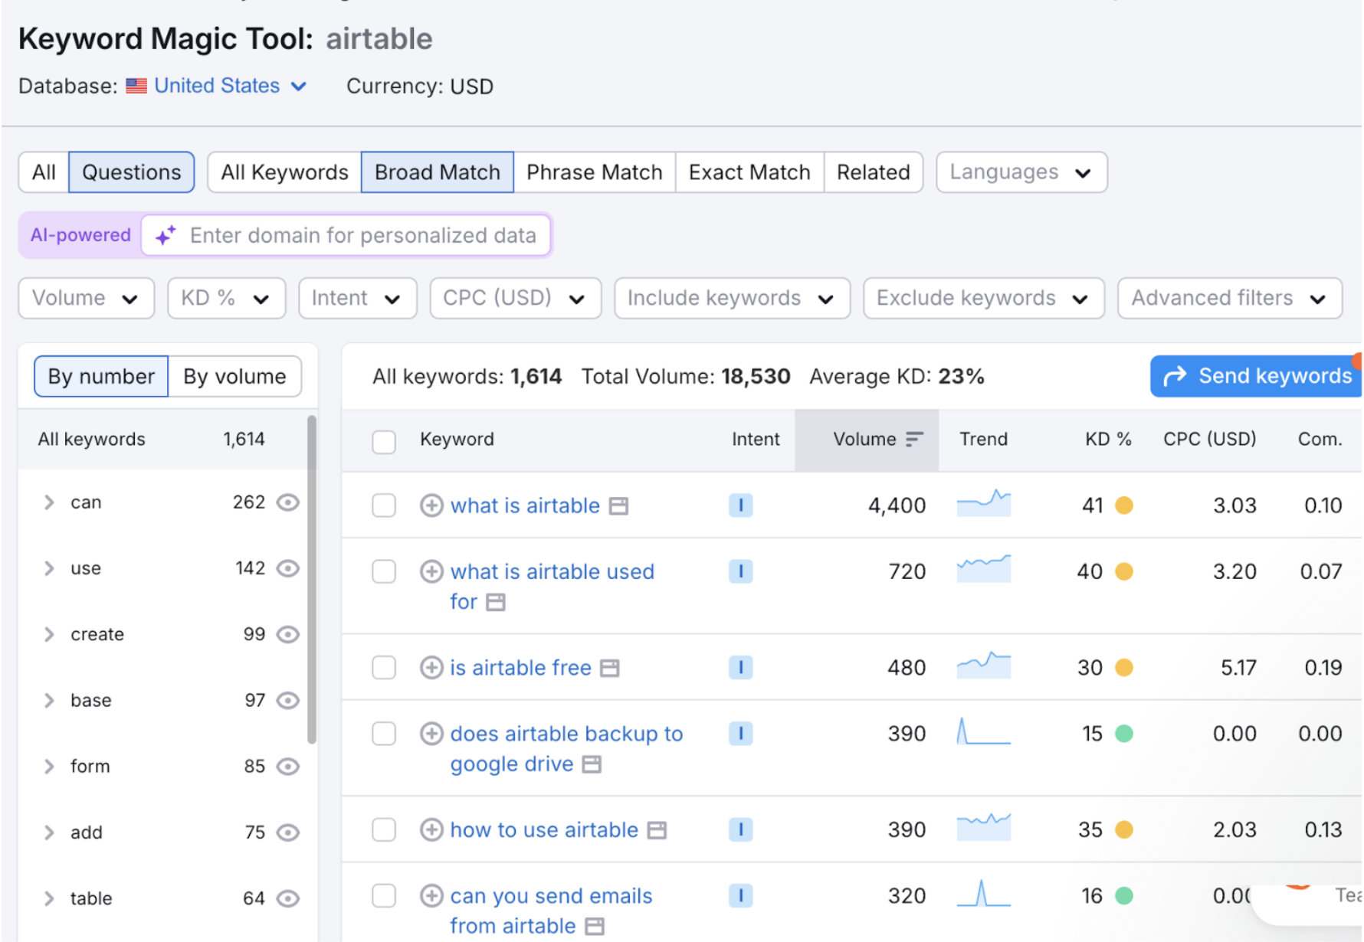Image resolution: width=1364 pixels, height=942 pixels.
Task: Add 'does airtable backup to google drive' plus icon
Action: (x=431, y=734)
